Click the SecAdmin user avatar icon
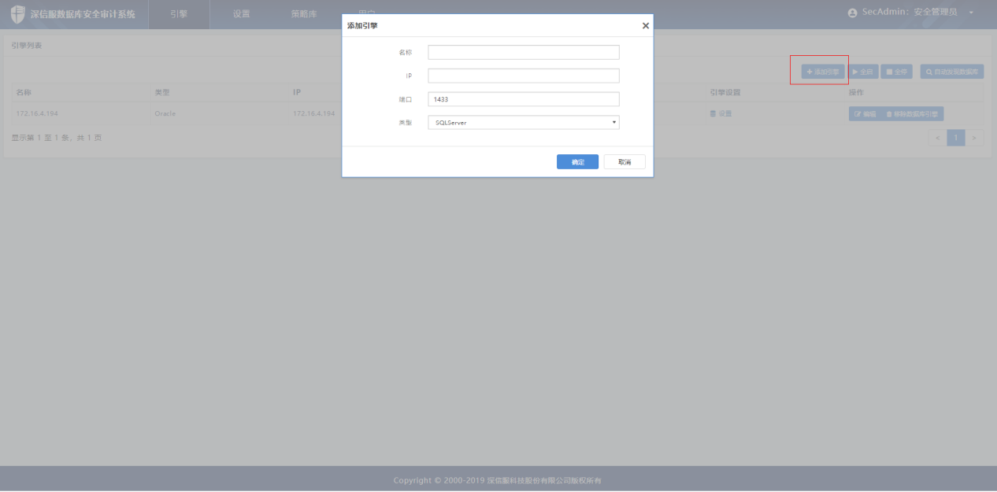The width and height of the screenshot is (997, 492). point(852,13)
